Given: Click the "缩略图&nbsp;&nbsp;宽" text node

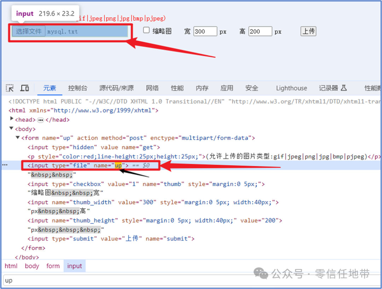Looking at the screenshot, I should click(65, 193).
